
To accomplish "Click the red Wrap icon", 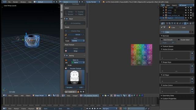I will [66, 51].
